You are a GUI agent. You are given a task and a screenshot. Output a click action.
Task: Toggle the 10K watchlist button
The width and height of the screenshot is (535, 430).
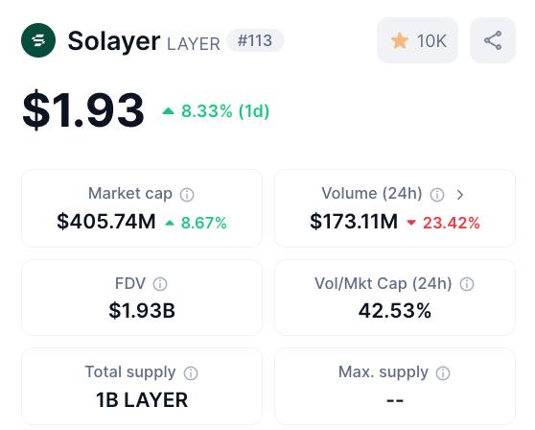[x=417, y=40]
